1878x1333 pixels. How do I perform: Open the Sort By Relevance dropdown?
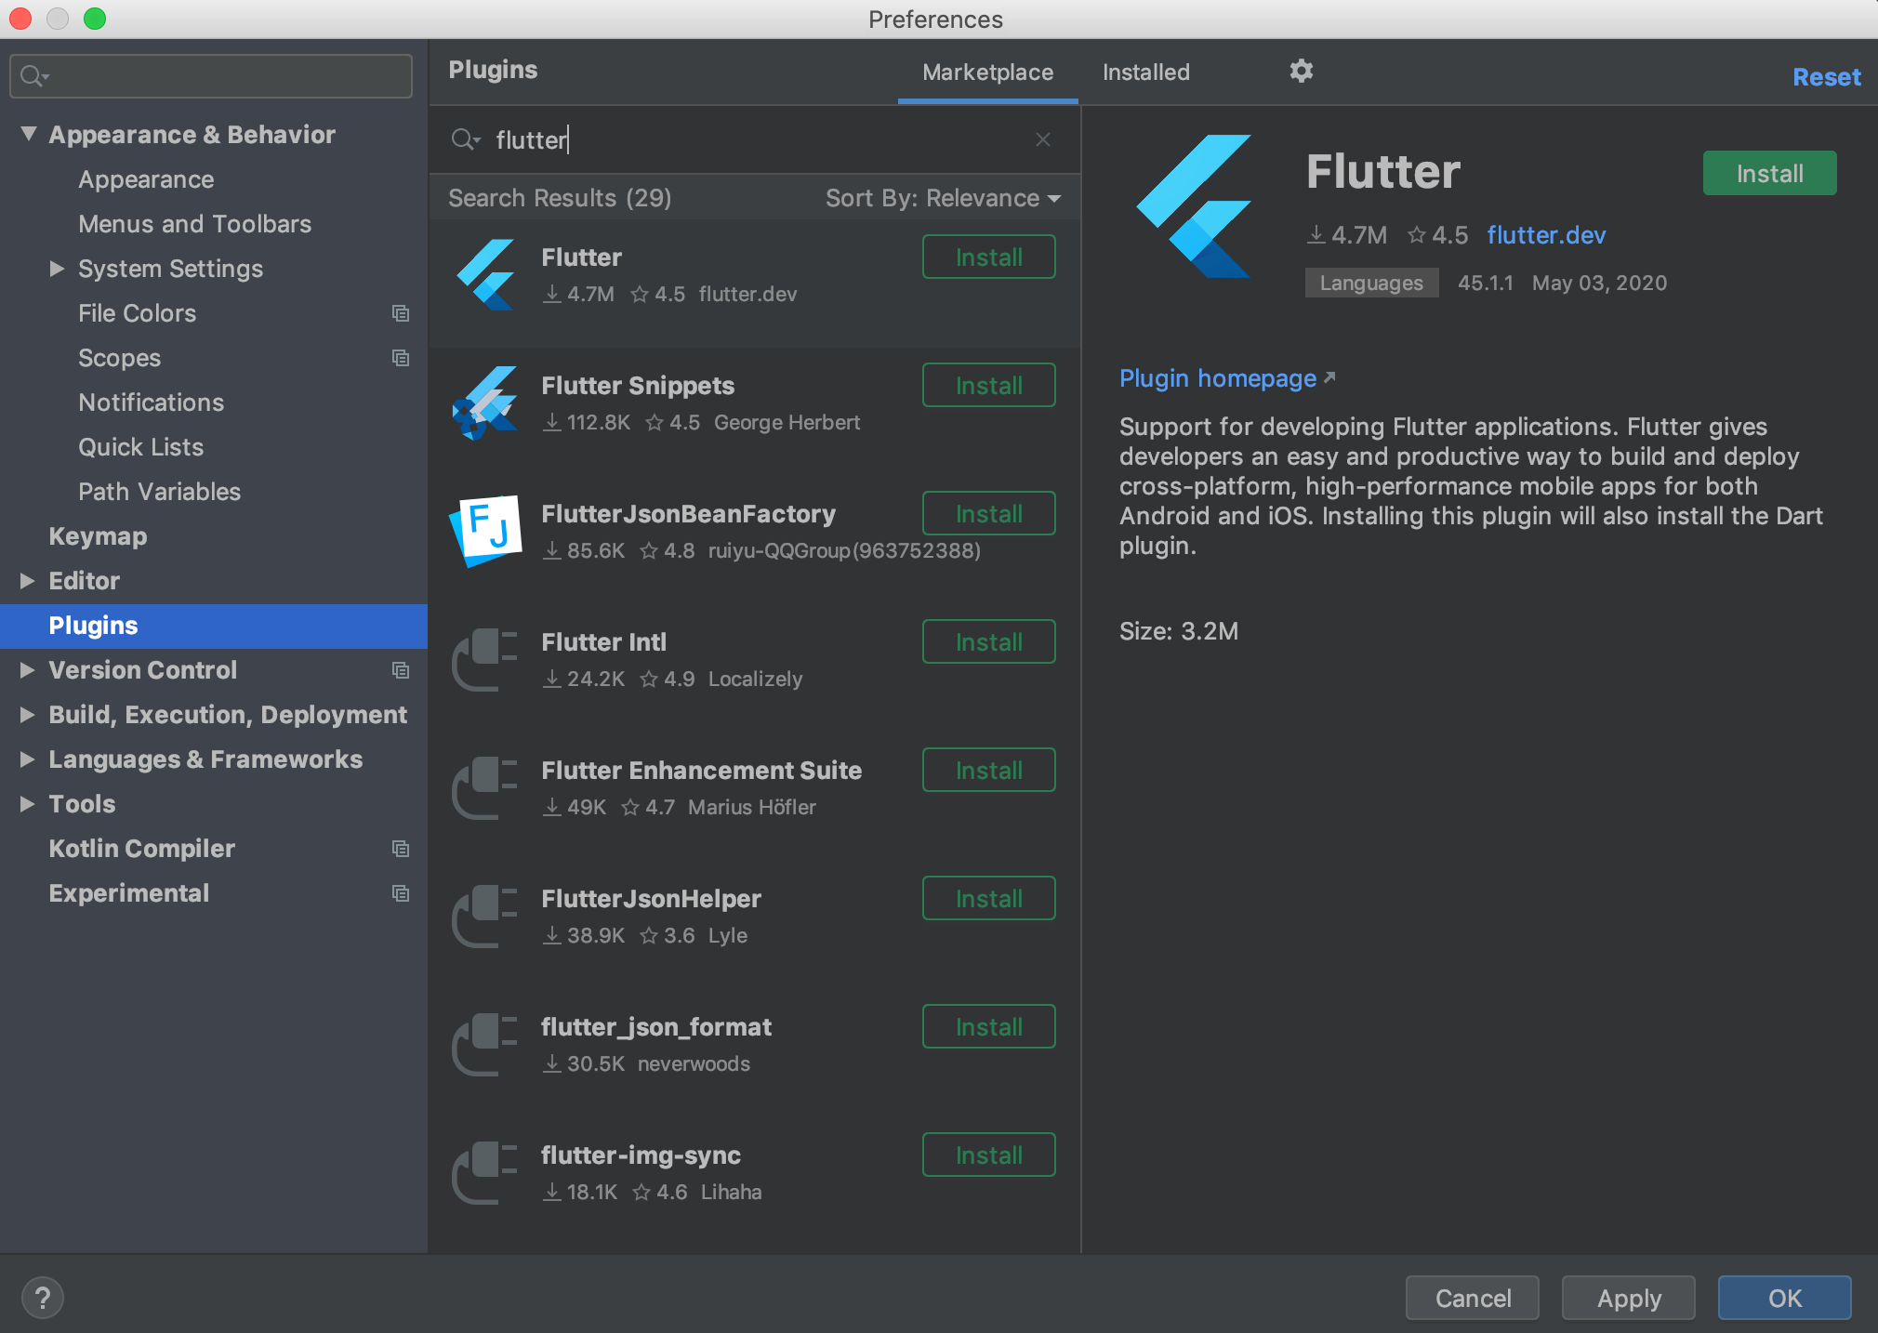coord(943,198)
